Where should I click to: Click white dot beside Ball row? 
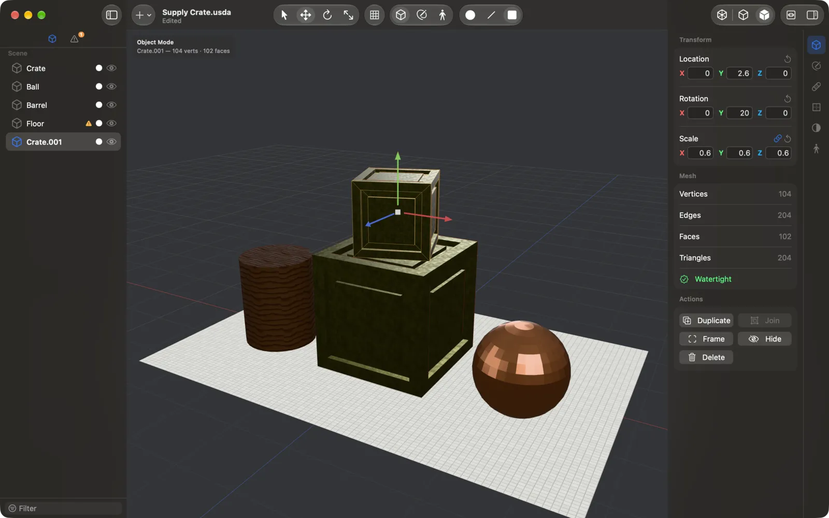[x=99, y=87]
